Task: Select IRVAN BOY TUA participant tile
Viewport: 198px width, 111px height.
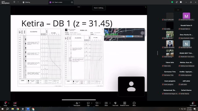Action: (186, 54)
